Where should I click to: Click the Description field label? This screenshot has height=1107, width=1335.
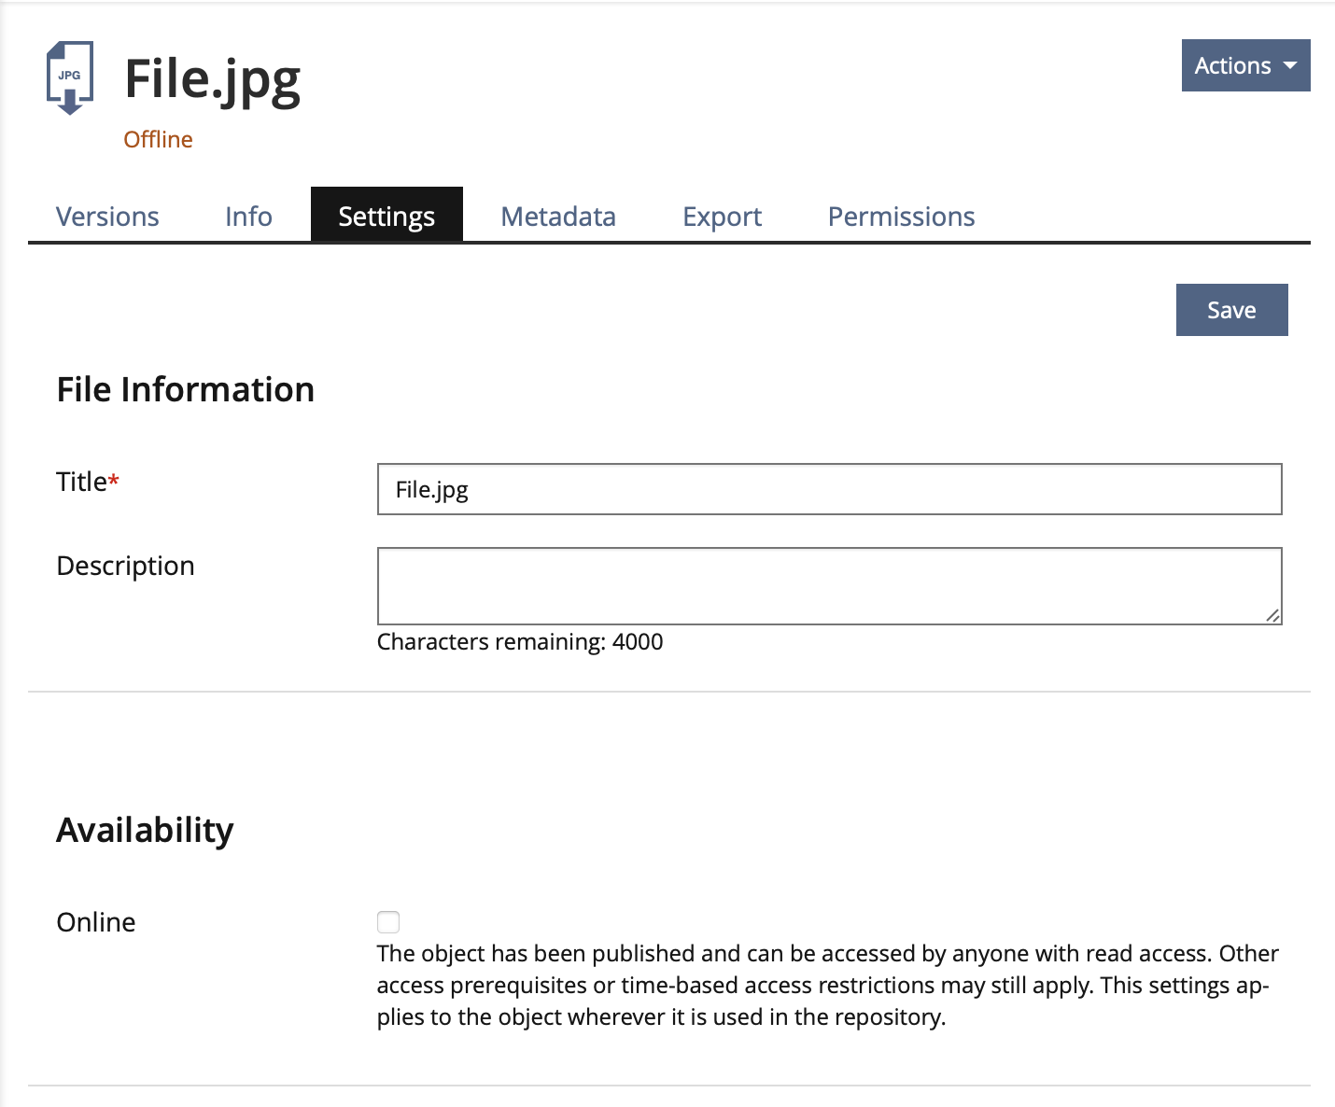pos(125,566)
